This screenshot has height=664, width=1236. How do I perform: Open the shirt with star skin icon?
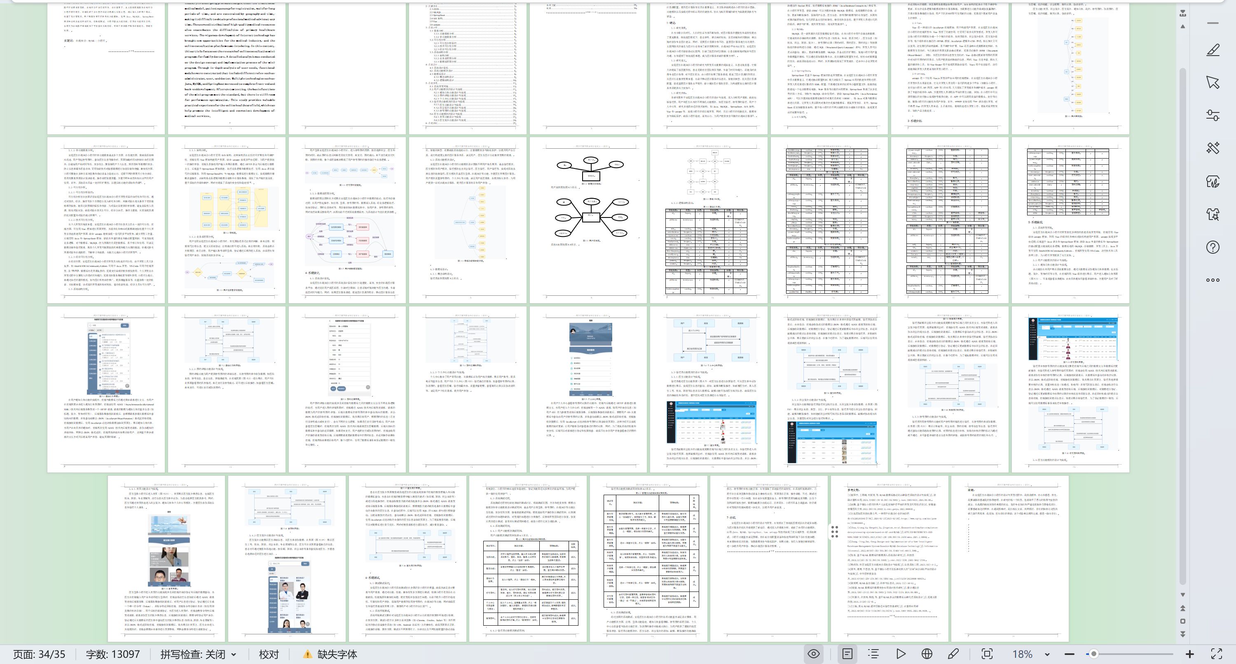(1213, 214)
